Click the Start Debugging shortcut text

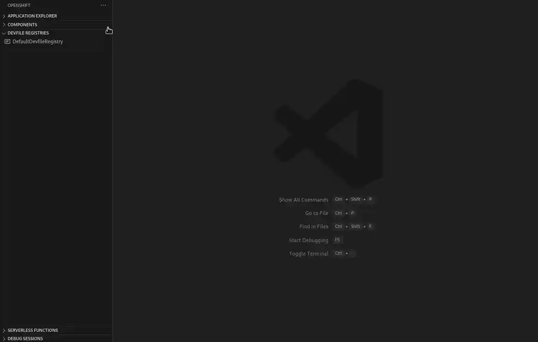pyautogui.click(x=308, y=240)
